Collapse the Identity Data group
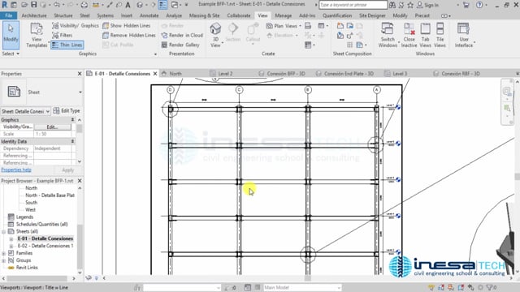 coord(72,141)
